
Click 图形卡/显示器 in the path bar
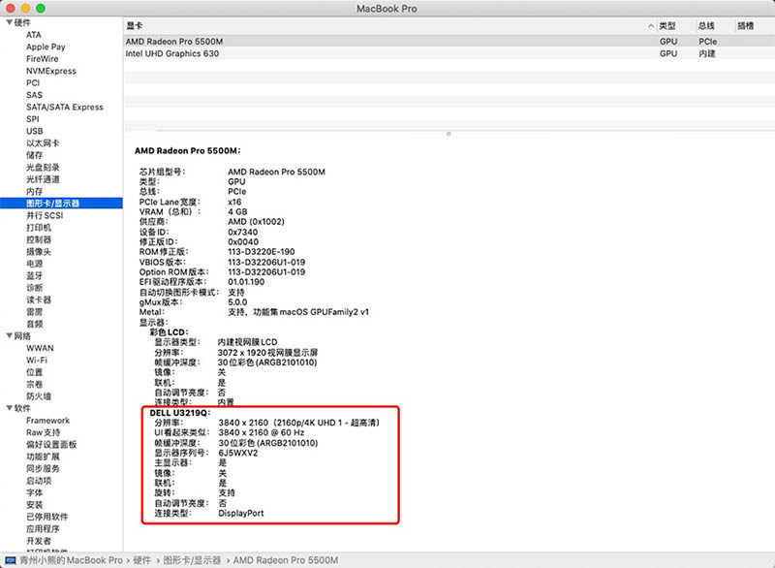coord(192,560)
